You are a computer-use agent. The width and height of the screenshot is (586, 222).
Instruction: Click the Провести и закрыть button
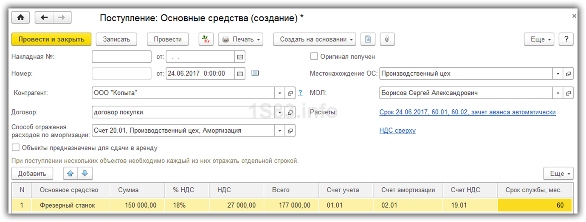point(51,39)
